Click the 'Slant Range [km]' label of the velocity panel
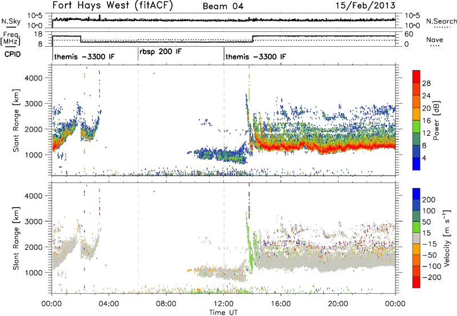Screen dimensions: 457x316 pyautogui.click(x=16, y=238)
